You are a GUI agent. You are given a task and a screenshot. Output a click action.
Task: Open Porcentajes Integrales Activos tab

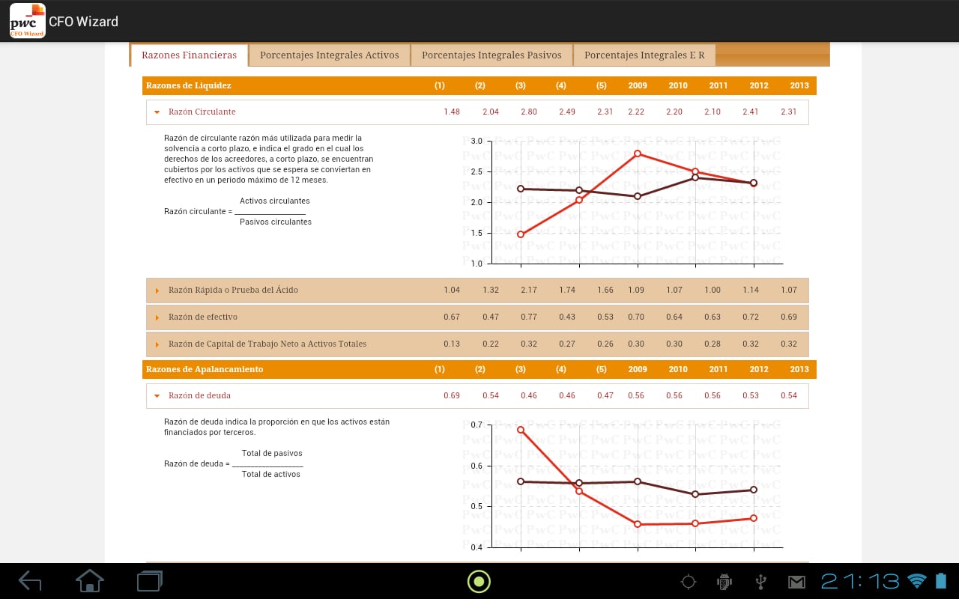pyautogui.click(x=330, y=55)
